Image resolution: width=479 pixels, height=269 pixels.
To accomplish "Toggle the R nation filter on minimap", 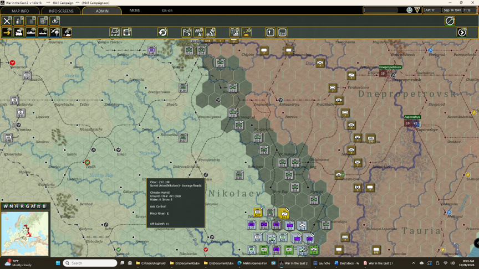I will [x=22, y=206].
